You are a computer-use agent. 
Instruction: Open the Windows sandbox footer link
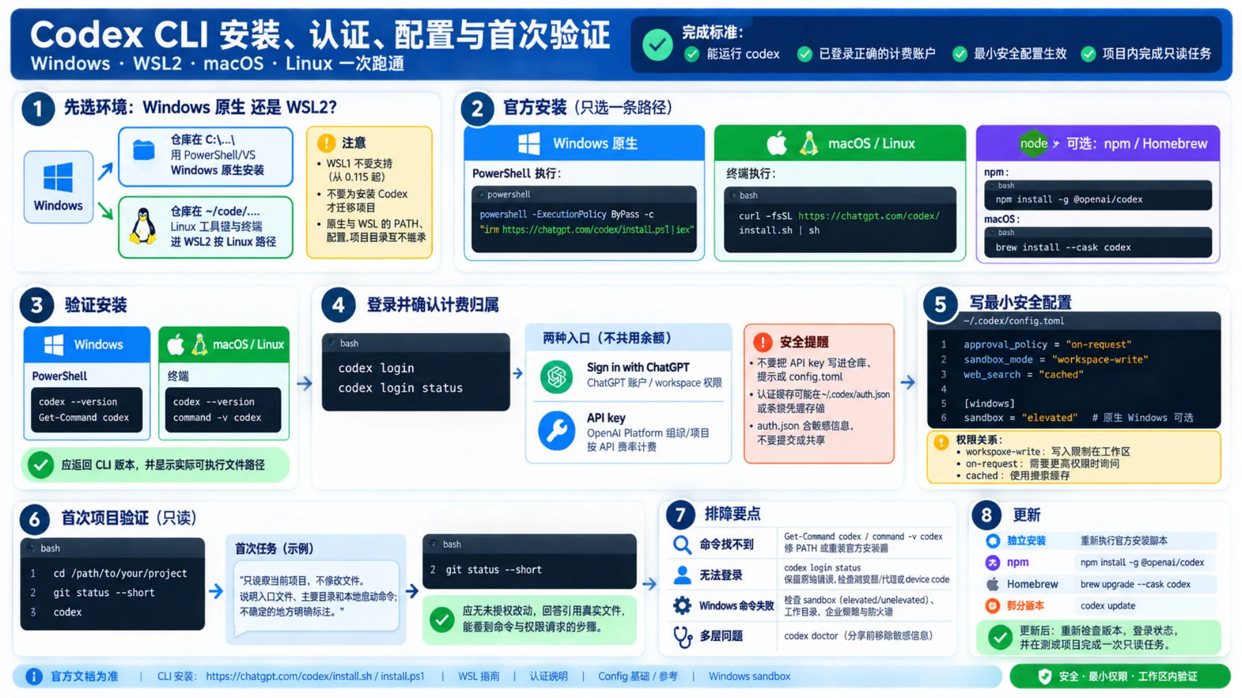(x=750, y=676)
